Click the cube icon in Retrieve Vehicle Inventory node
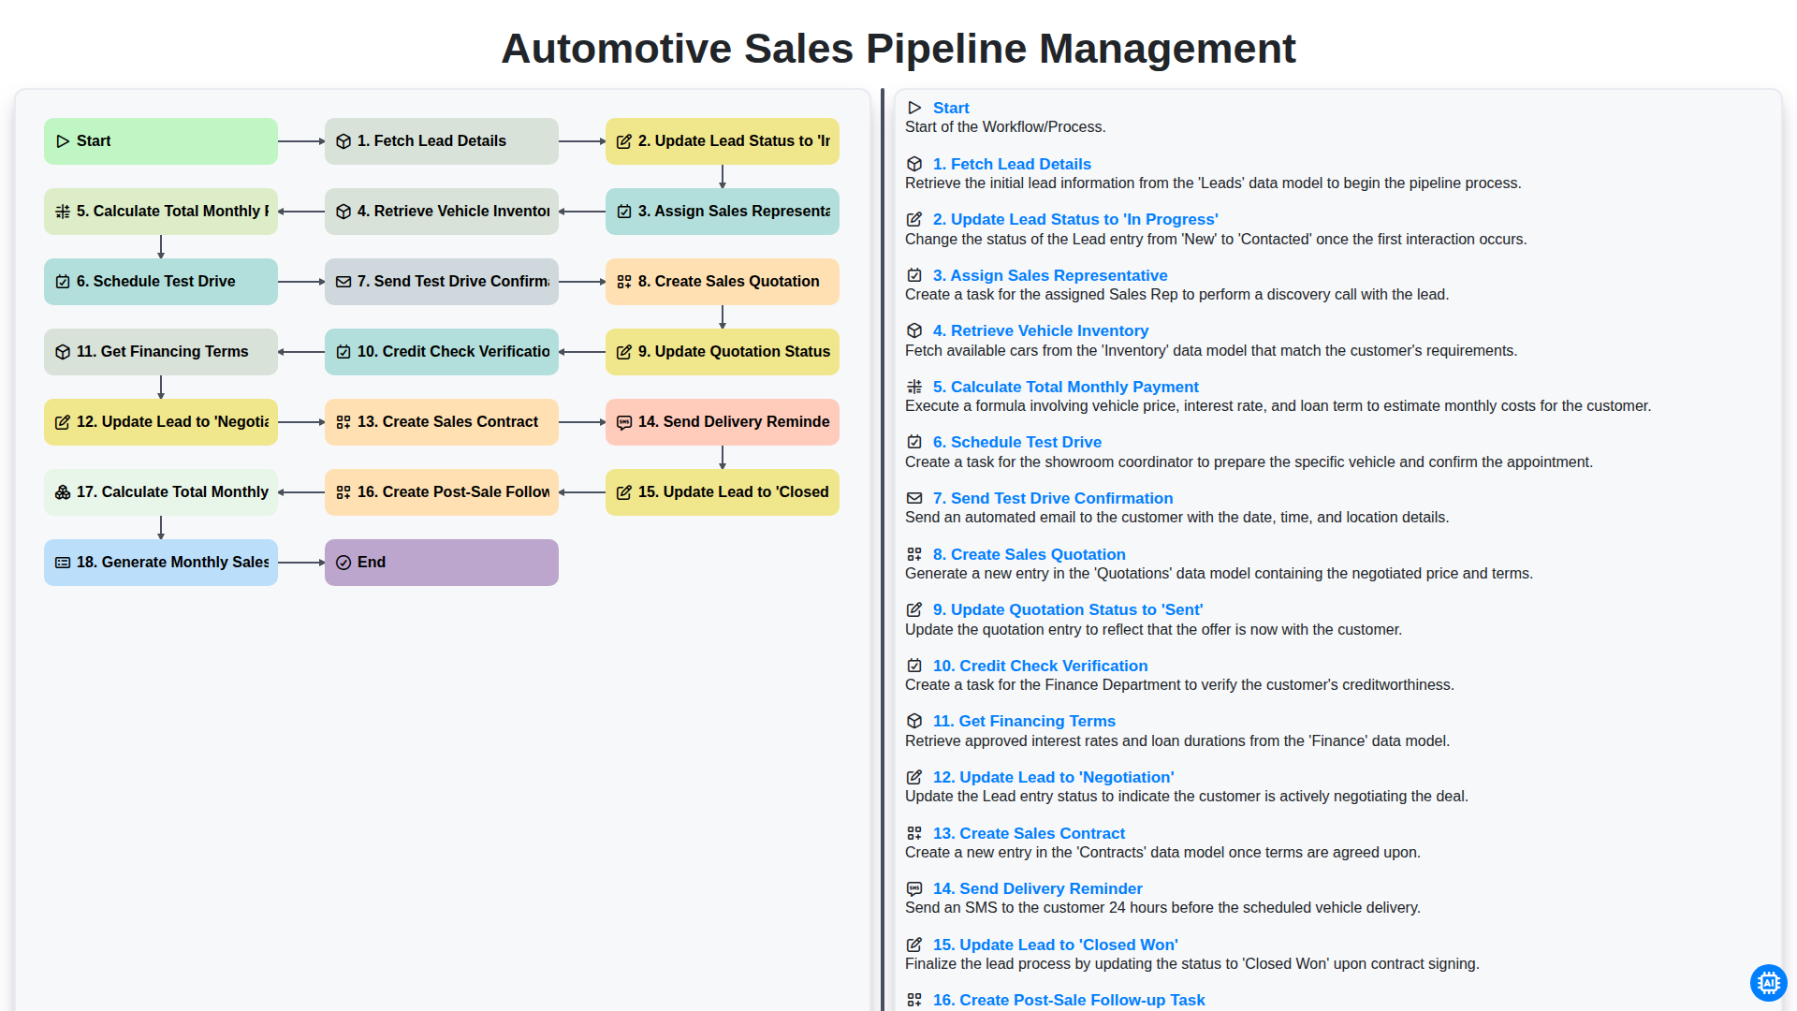 (343, 212)
